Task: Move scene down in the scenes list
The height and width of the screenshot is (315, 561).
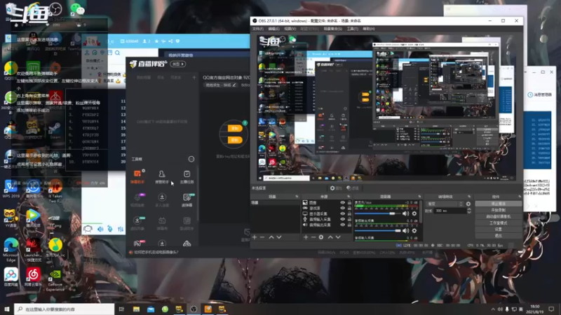Action: point(279,237)
